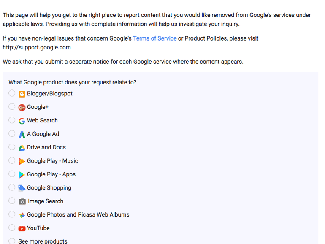Click the Google Photos and Picasa Web Albums label
Screen dimensions: 325x244
pyautogui.click(x=78, y=215)
